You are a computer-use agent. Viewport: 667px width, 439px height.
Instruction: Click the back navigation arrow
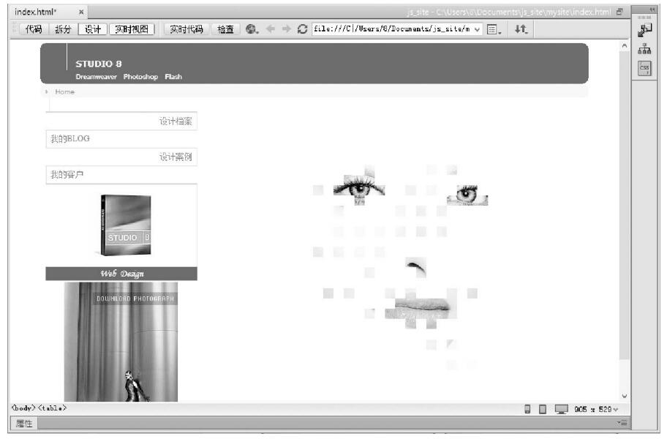(x=271, y=29)
